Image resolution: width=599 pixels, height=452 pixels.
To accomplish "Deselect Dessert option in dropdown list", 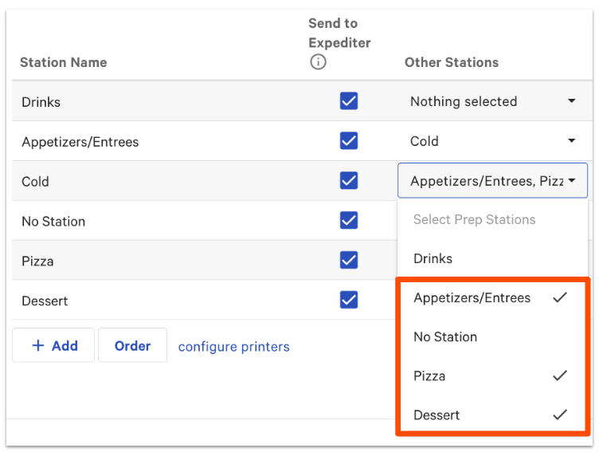I will point(437,415).
